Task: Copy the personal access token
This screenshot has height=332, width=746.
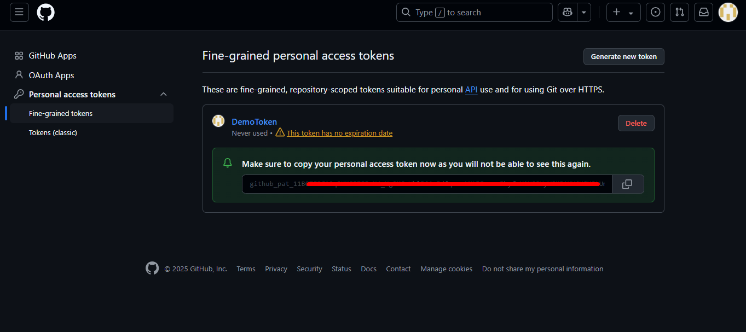Action: coord(627,184)
